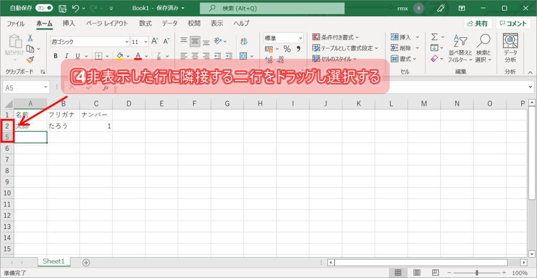Toggle Italic formatting
The image size is (537, 278).
tap(67, 56)
